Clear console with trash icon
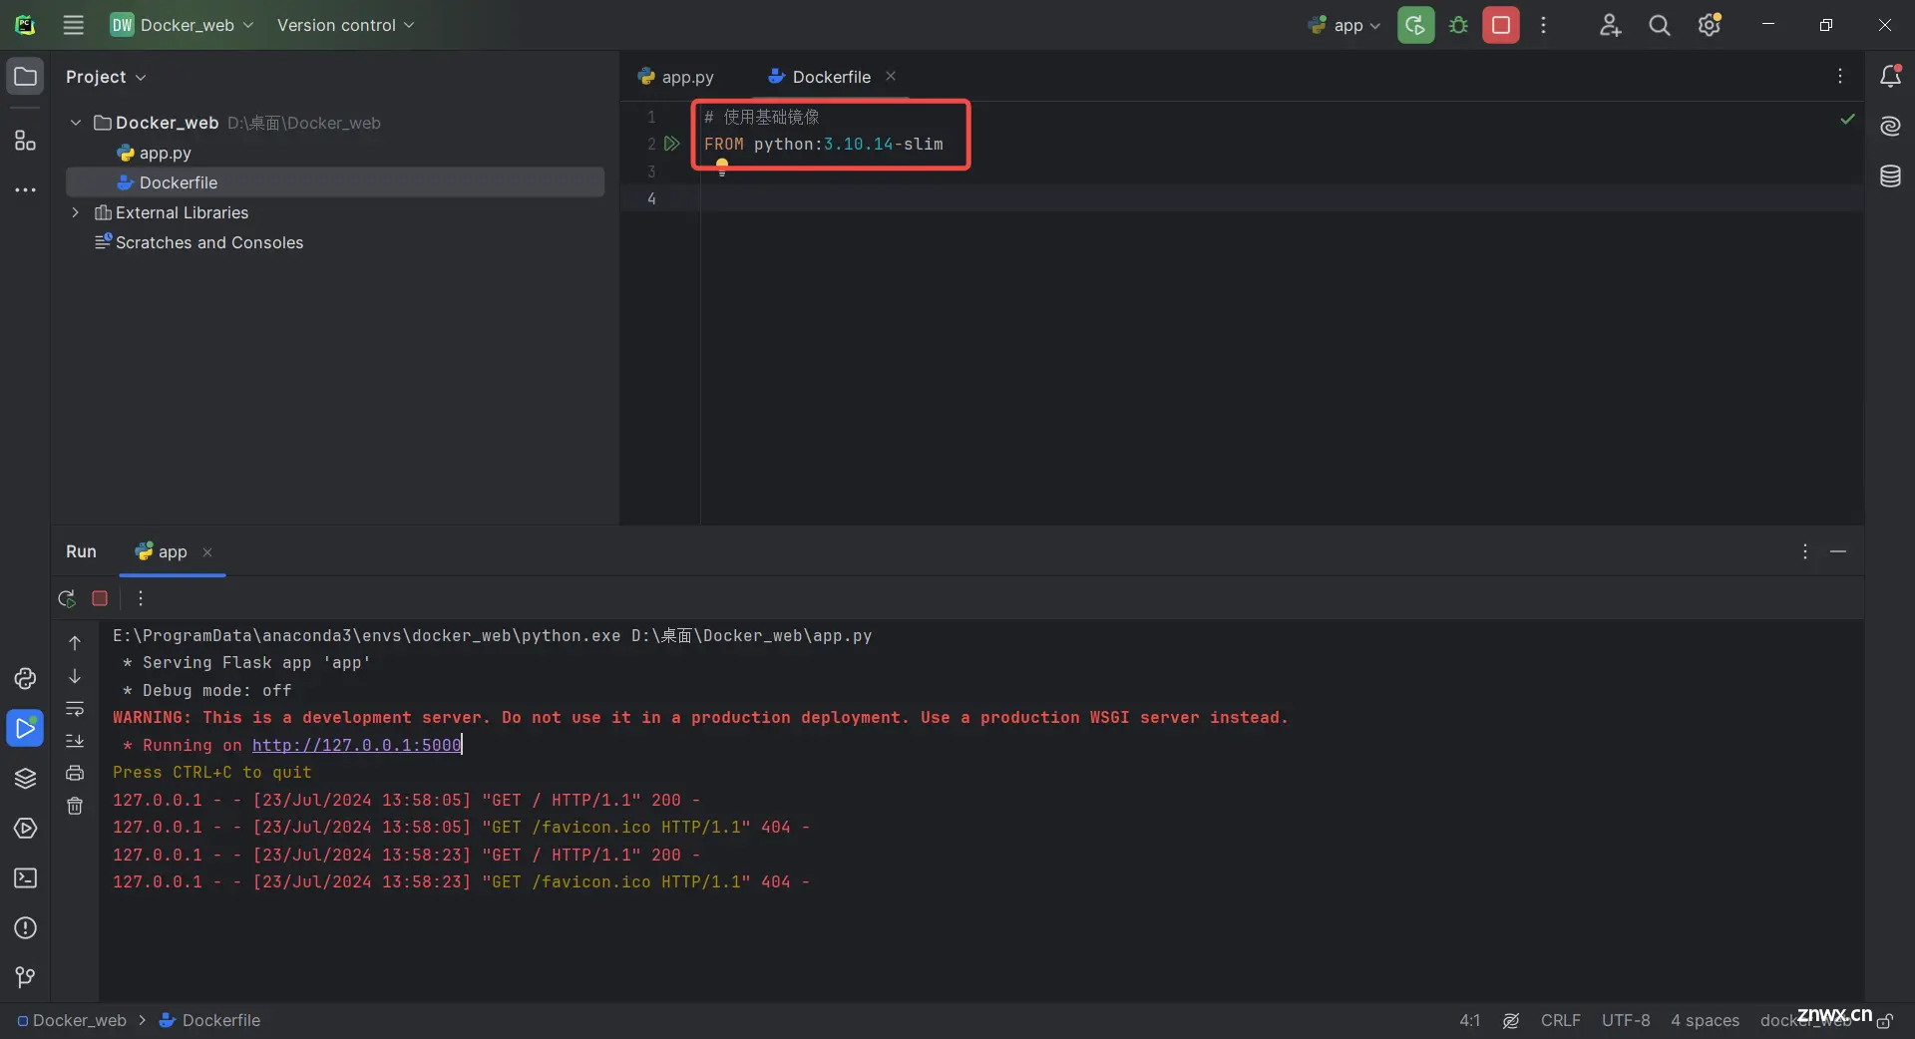Viewport: 1915px width, 1039px height. click(x=75, y=806)
